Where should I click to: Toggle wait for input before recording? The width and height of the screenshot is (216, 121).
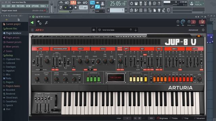click(67, 3)
